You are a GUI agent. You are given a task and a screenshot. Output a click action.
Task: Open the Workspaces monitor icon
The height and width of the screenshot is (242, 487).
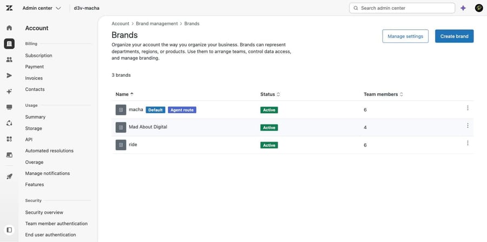tap(9, 107)
